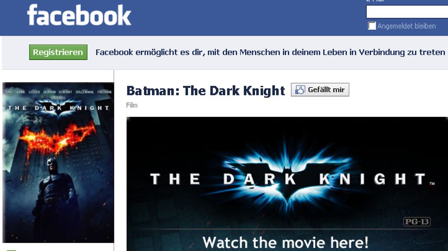Click THE DARK KNIGHT title on poster

pyautogui.click(x=59, y=108)
